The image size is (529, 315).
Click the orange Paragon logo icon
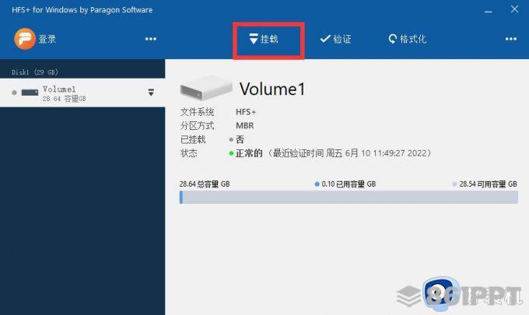[25, 39]
